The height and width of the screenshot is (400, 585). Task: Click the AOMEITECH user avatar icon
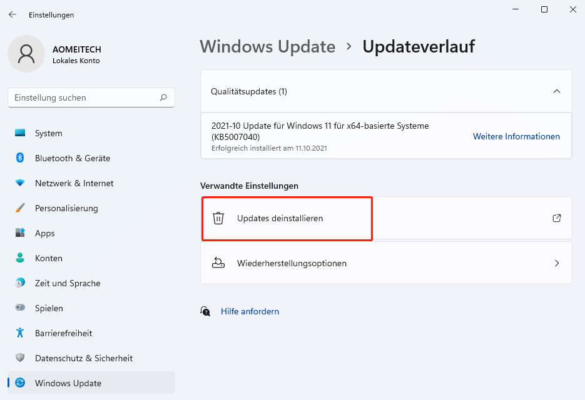click(26, 54)
